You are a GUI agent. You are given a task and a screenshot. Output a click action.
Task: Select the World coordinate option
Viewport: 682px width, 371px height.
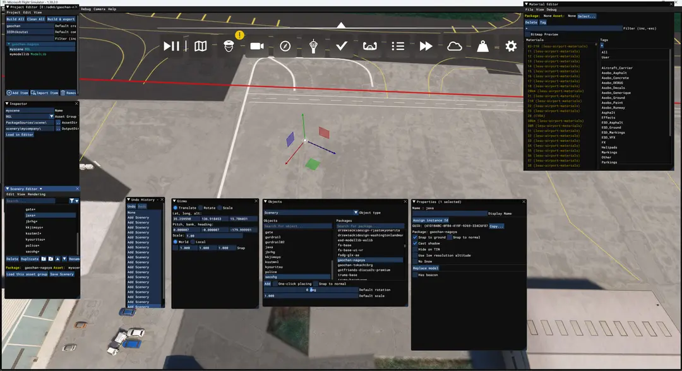coord(176,242)
